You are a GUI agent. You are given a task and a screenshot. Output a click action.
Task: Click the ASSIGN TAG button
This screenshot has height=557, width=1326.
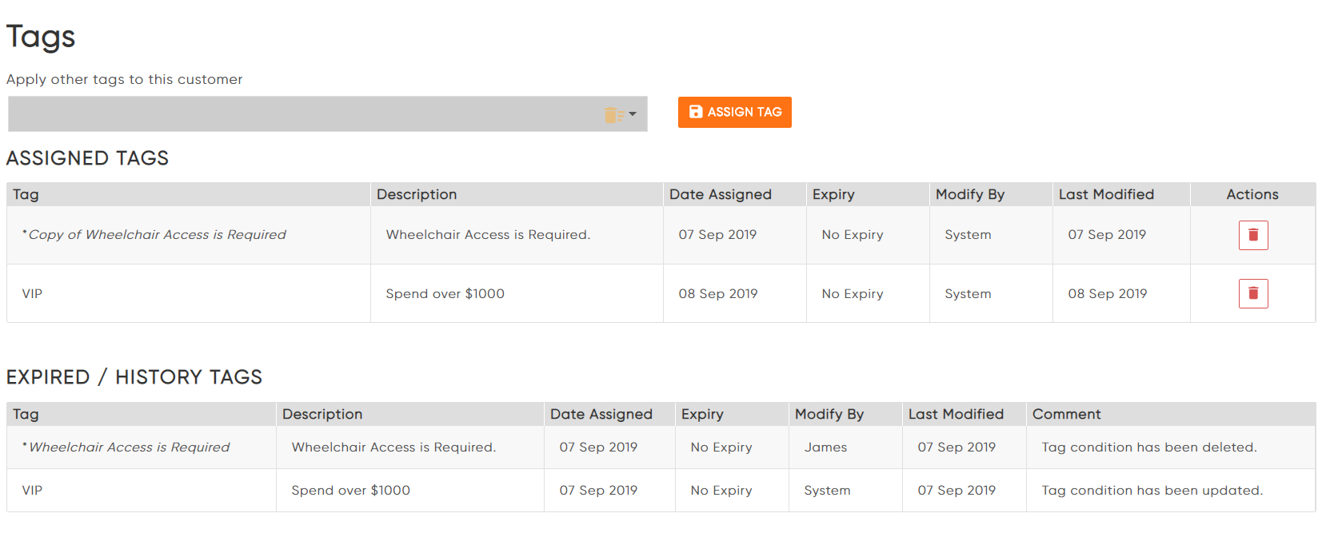coord(734,112)
